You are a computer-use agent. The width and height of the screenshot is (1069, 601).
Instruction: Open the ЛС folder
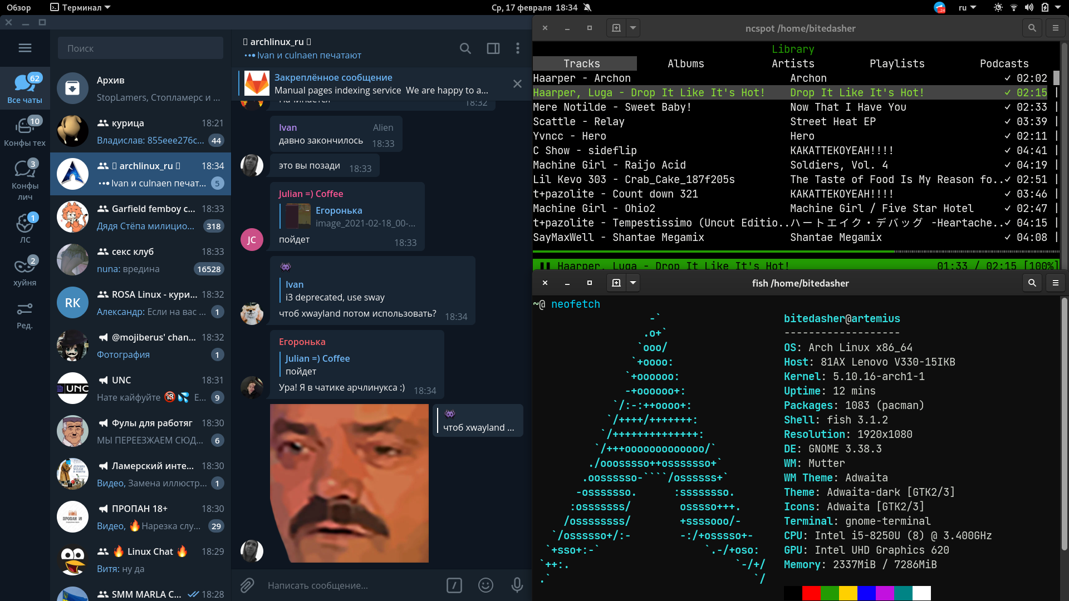(25, 228)
